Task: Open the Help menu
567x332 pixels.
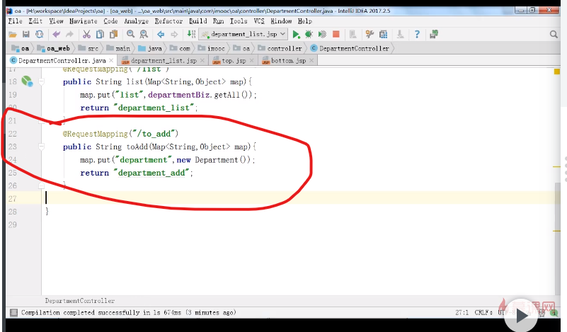Action: [x=305, y=21]
